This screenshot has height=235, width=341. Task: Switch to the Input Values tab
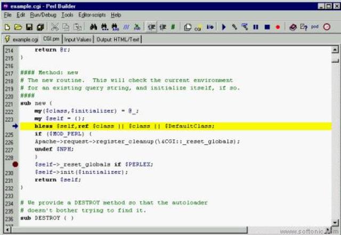pyautogui.click(x=78, y=39)
